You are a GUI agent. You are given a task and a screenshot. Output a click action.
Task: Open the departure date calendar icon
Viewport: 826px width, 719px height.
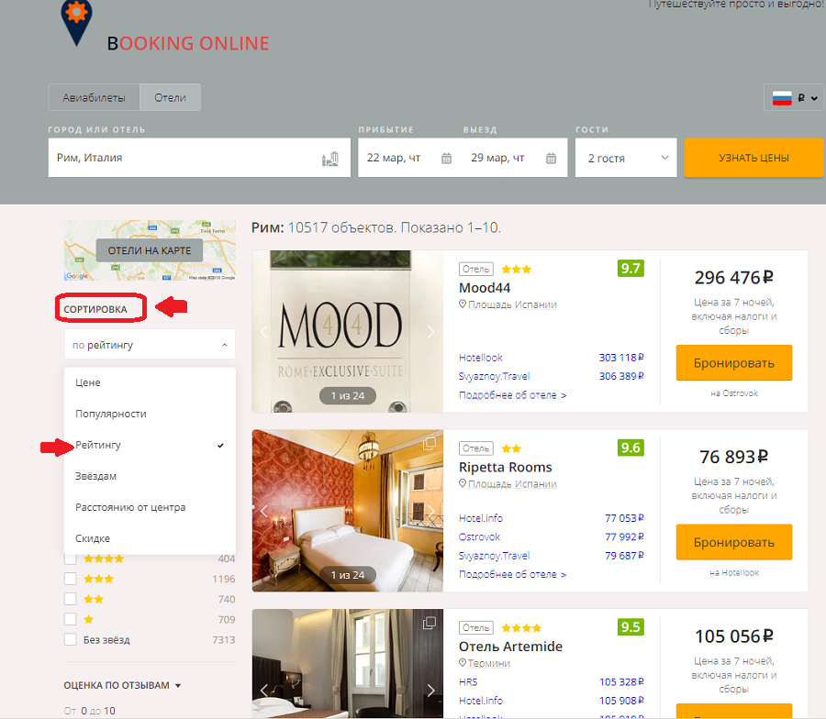point(551,158)
